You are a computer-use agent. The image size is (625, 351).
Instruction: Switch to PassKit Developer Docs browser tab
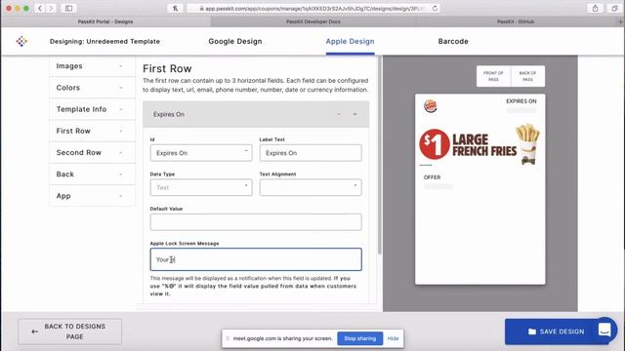click(x=313, y=21)
